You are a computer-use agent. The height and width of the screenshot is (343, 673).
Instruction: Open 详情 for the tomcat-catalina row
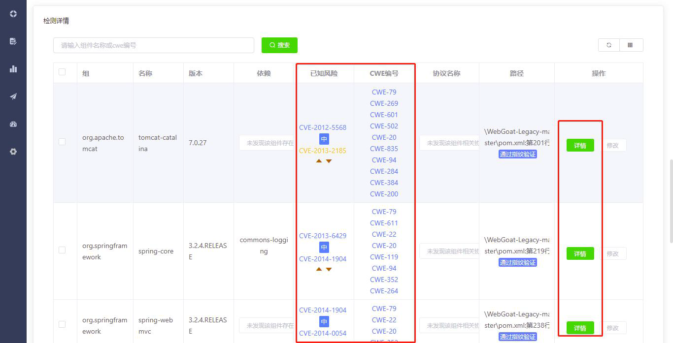pyautogui.click(x=580, y=145)
